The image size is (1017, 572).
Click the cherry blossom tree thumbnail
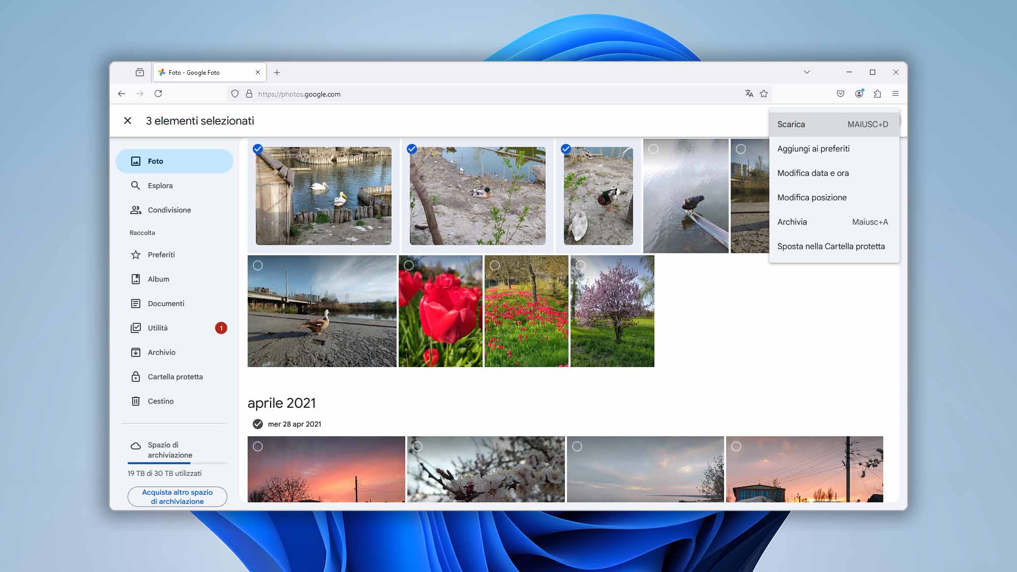click(612, 311)
